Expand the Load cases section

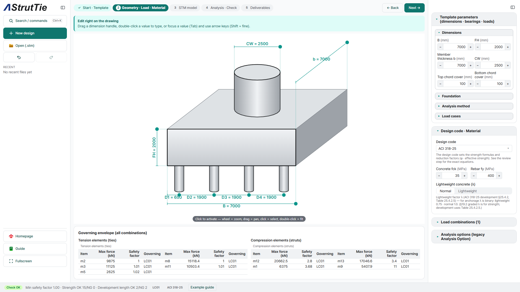point(474,116)
